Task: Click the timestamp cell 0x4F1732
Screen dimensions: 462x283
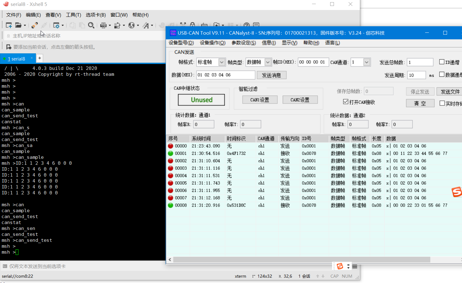Action: (x=236, y=154)
